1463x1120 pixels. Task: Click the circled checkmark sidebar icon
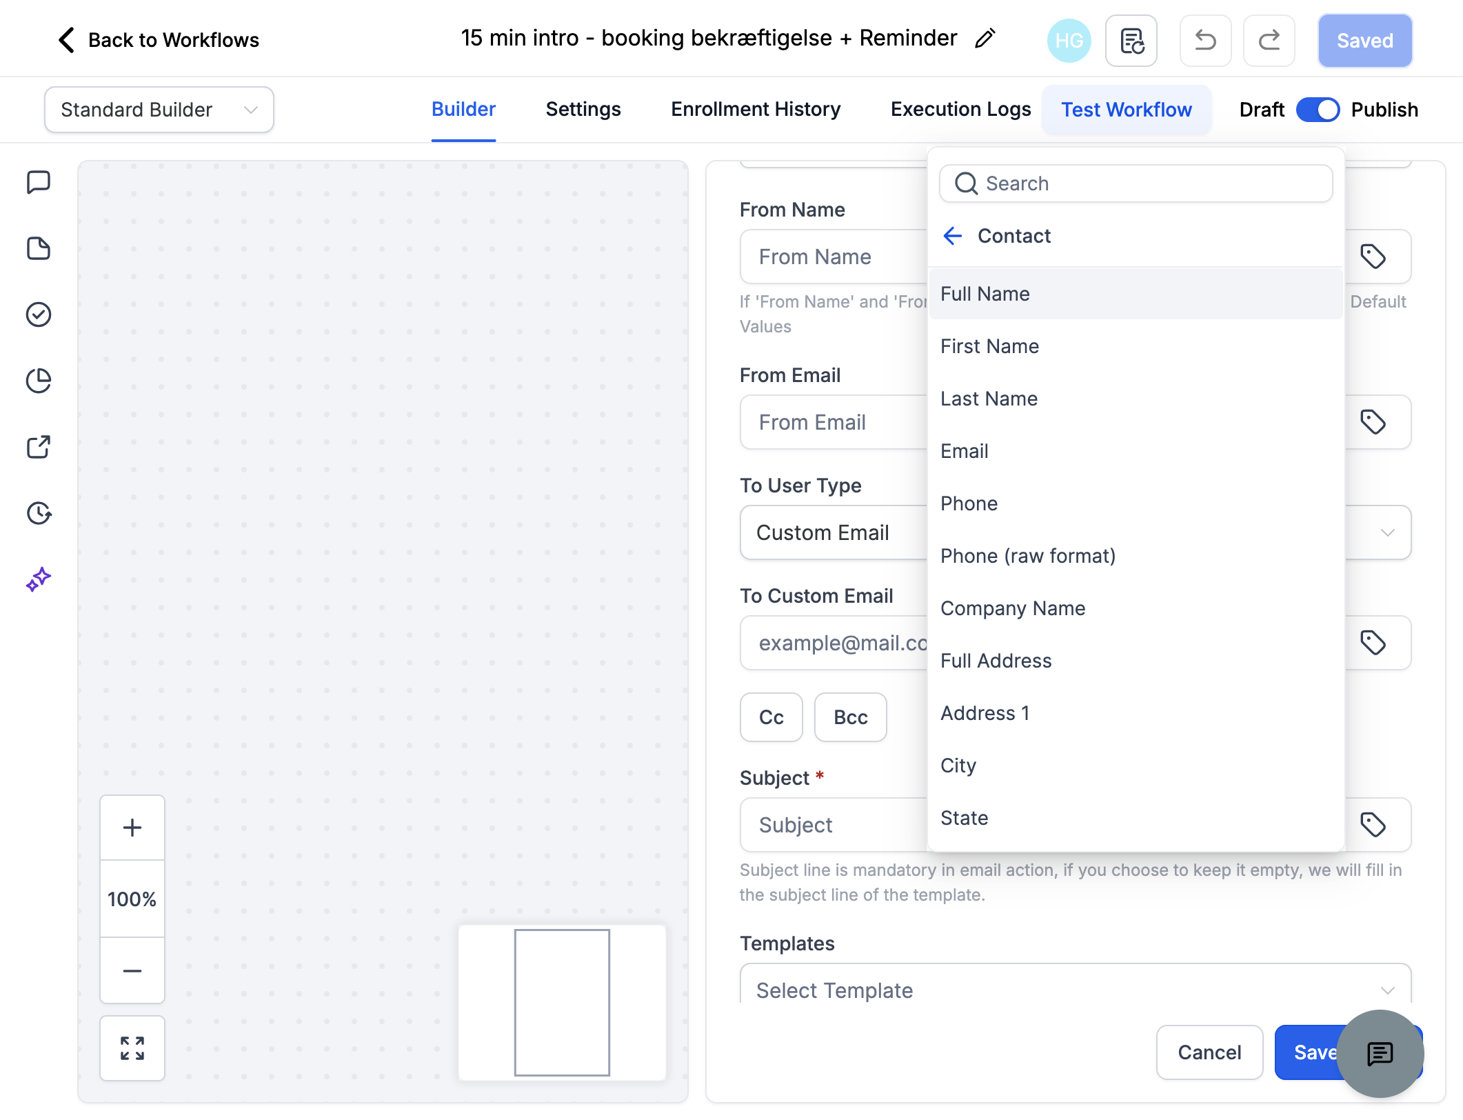pos(39,314)
